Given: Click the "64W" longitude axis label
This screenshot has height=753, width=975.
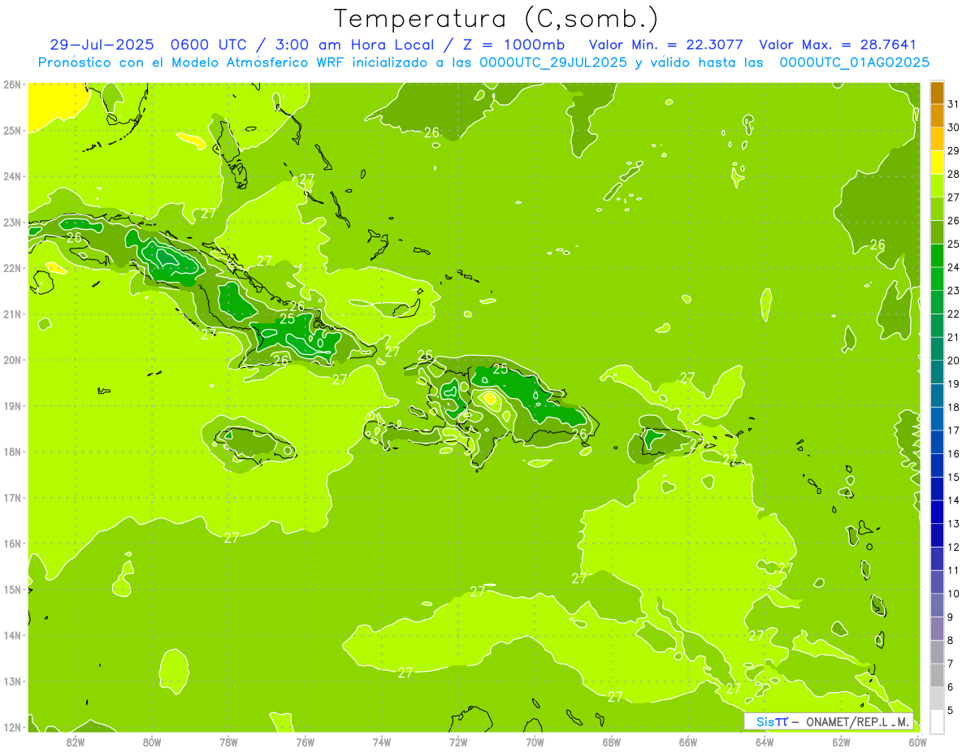Looking at the screenshot, I should pos(765,742).
